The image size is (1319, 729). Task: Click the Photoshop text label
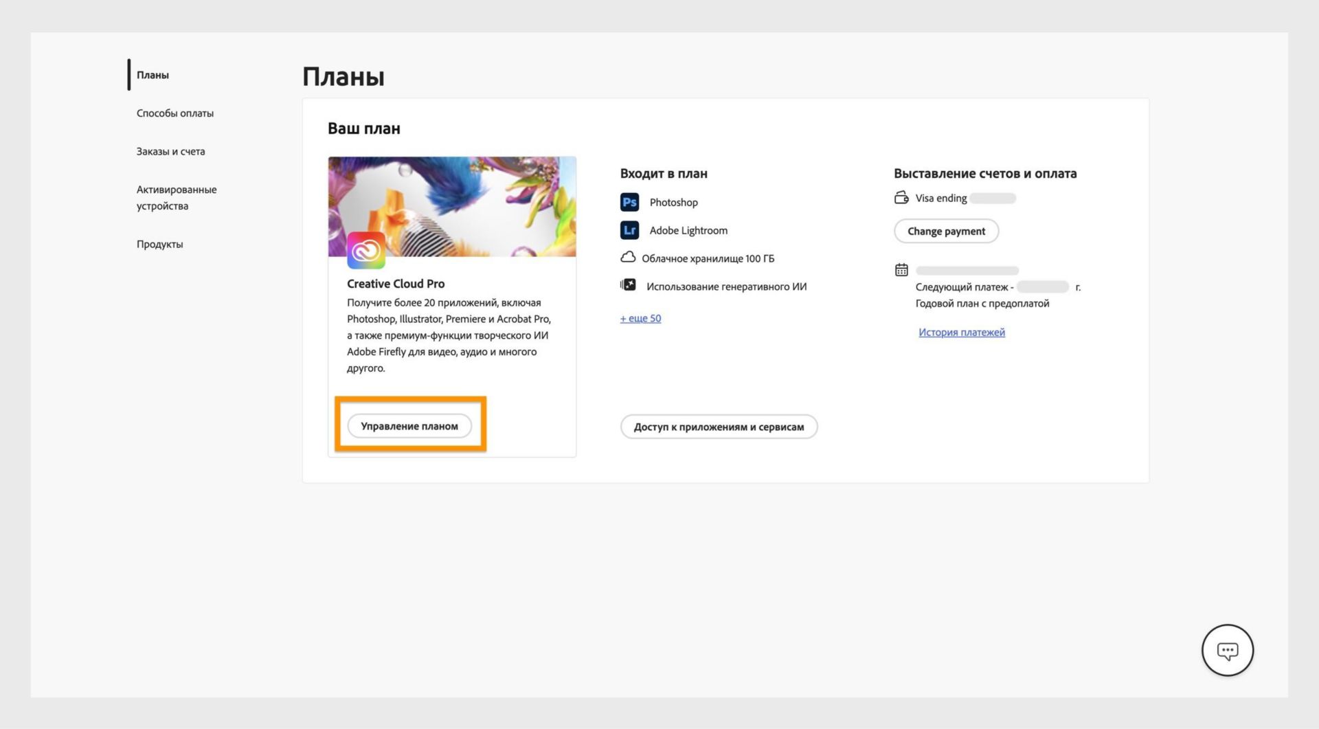(673, 203)
